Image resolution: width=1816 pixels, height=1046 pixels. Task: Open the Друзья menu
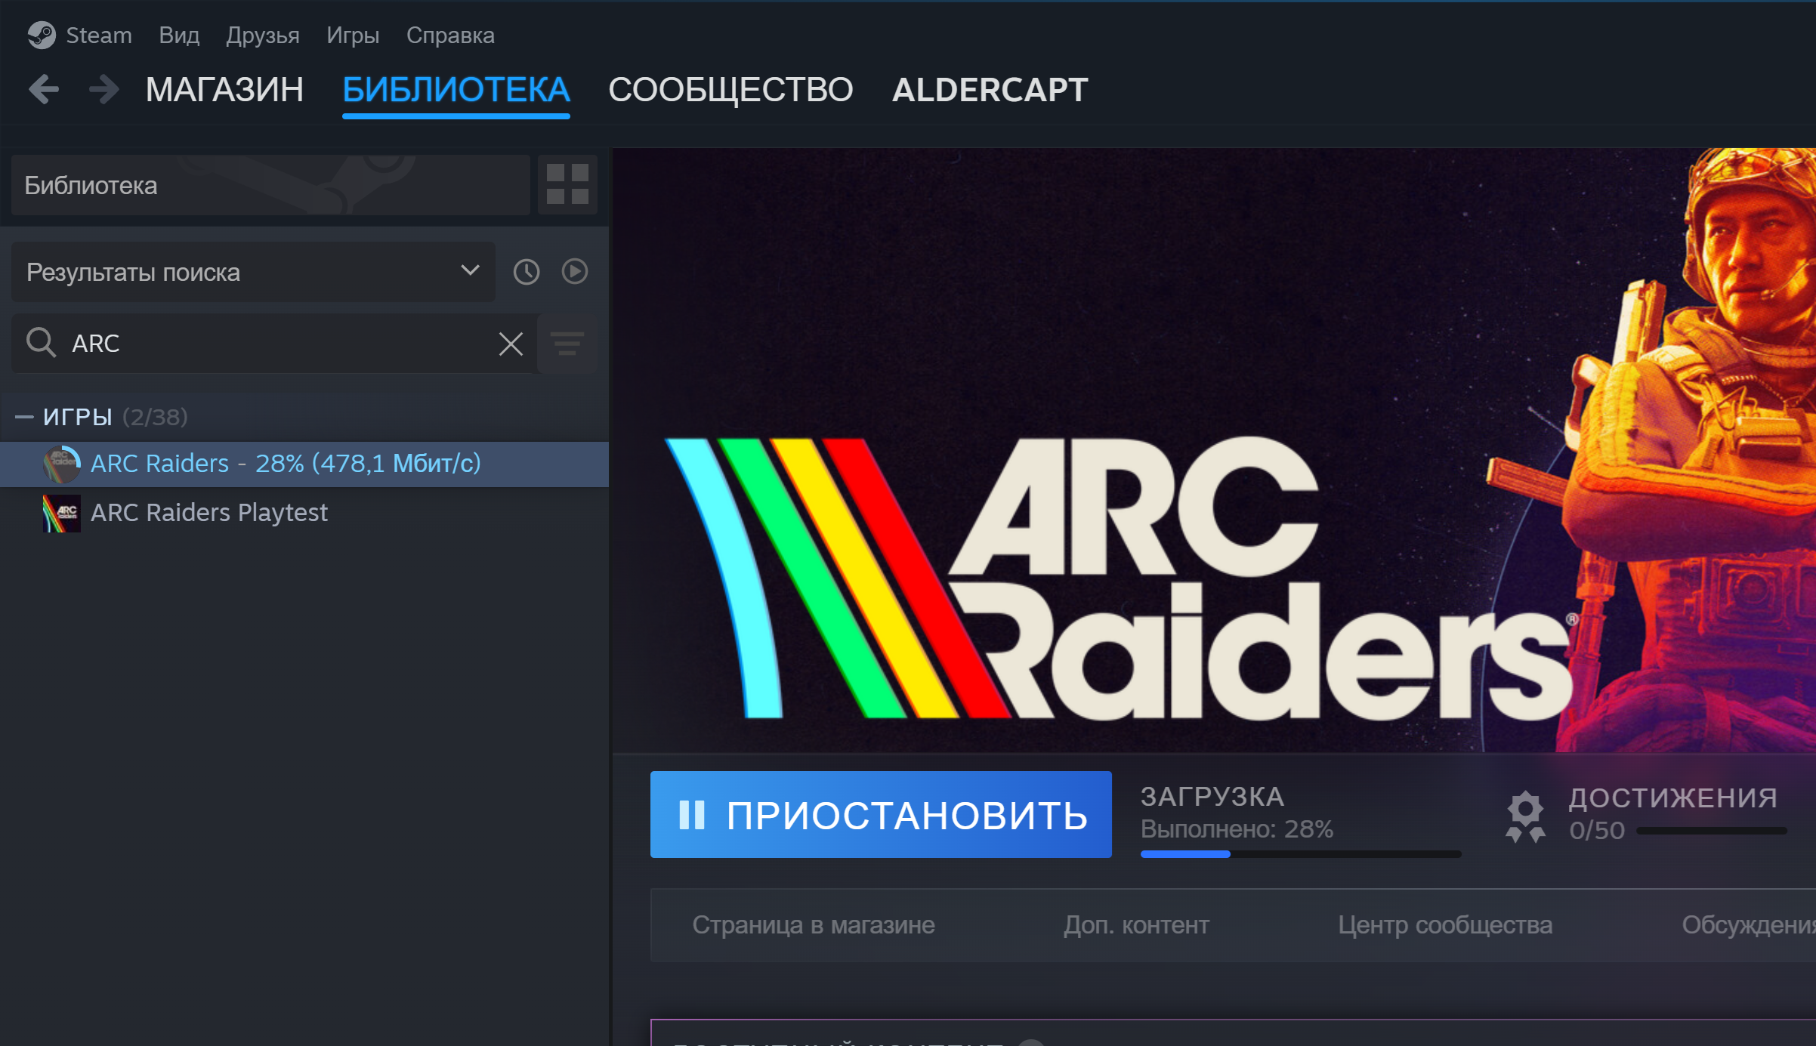coord(263,35)
